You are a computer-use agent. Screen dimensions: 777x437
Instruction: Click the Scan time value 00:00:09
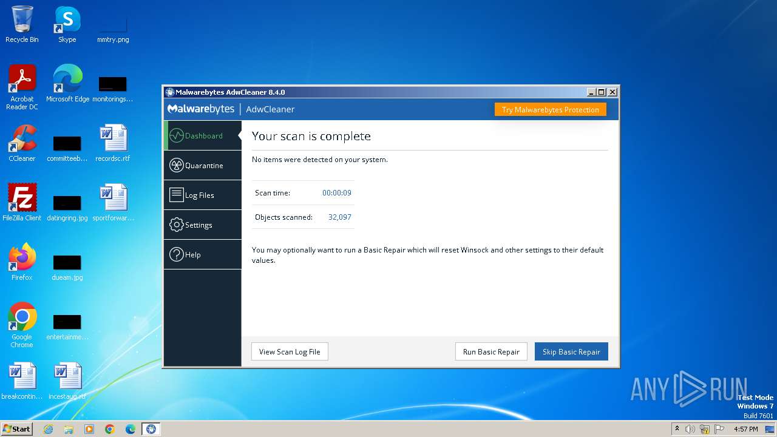[337, 192]
